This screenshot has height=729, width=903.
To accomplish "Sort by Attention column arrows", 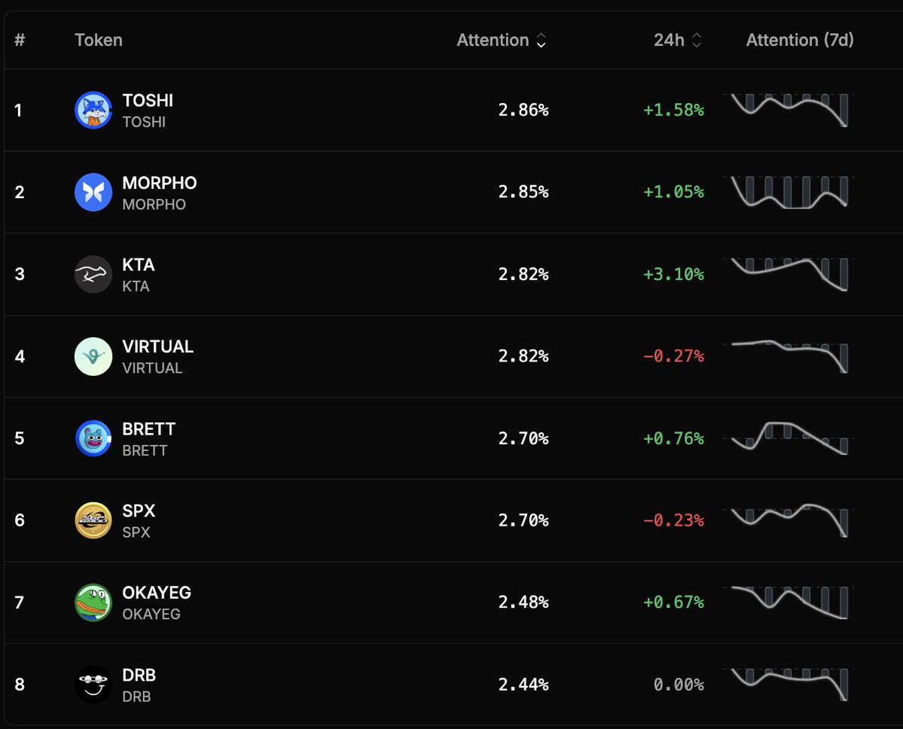I will (x=541, y=41).
